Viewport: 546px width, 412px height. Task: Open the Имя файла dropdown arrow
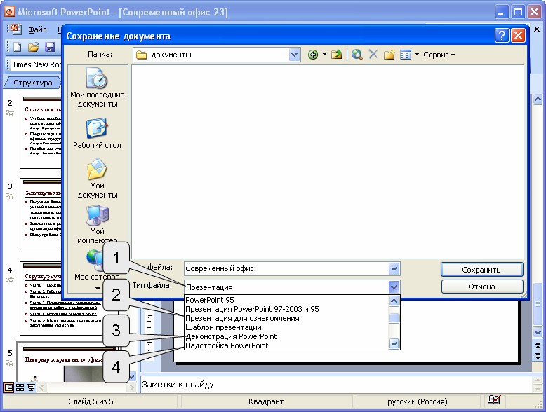tap(394, 268)
